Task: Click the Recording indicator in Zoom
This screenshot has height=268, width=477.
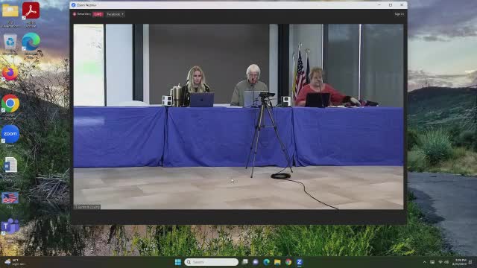Action: (x=82, y=14)
